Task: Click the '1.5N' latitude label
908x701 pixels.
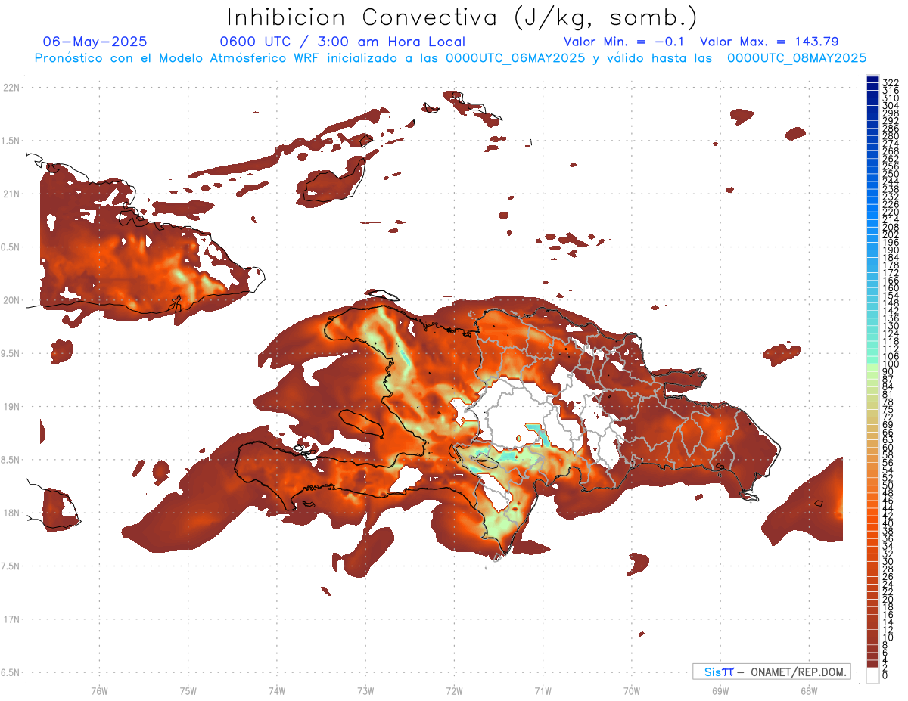Action: [11, 141]
